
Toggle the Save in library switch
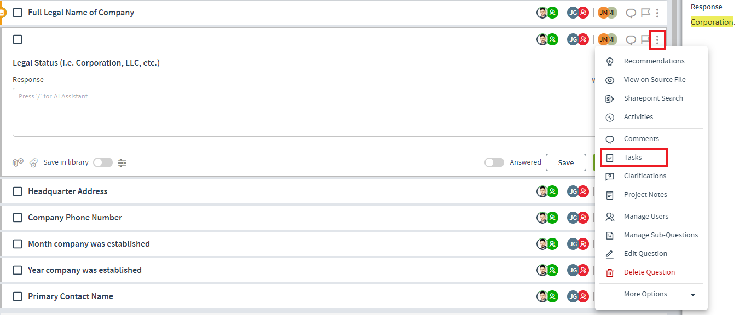pos(103,162)
